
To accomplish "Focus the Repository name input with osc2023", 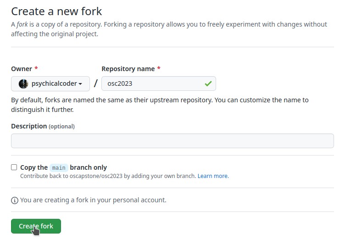I will coord(151,83).
